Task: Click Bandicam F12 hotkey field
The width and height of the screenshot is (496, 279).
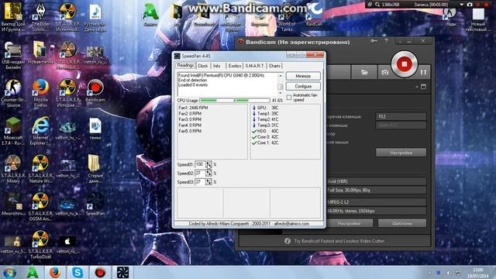Action: (x=401, y=116)
